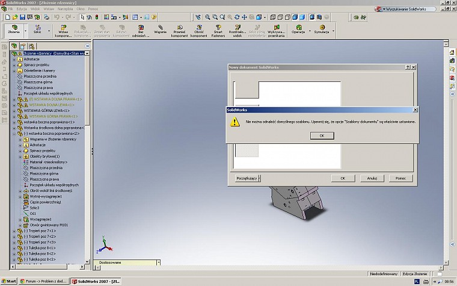
Task: Click OK in the SolidWorks warning dialog
Action: pyautogui.click(x=322, y=135)
